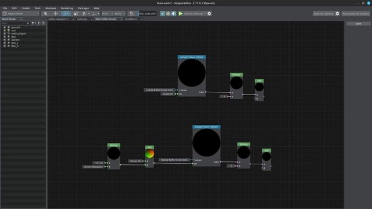372x209 pixels.
Task: Toggle the enabled checkbox for Sphere
Action: pos(5,39)
